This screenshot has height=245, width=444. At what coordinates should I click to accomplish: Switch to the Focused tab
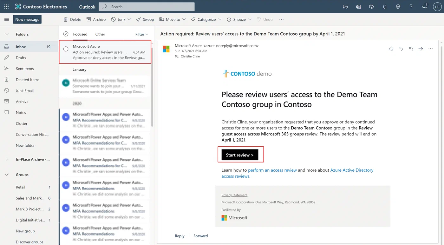80,34
